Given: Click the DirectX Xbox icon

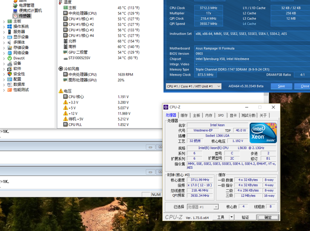Looking at the screenshot, I should click(x=9, y=58).
